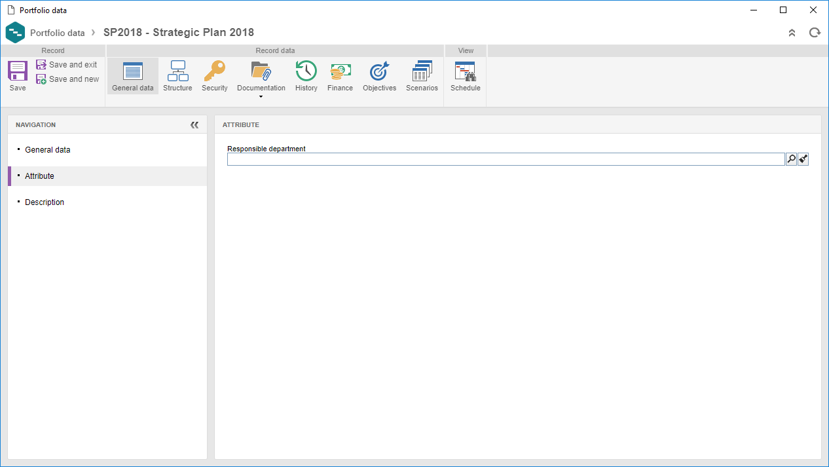Click Save and new
This screenshot has width=829, height=467.
coord(67,79)
